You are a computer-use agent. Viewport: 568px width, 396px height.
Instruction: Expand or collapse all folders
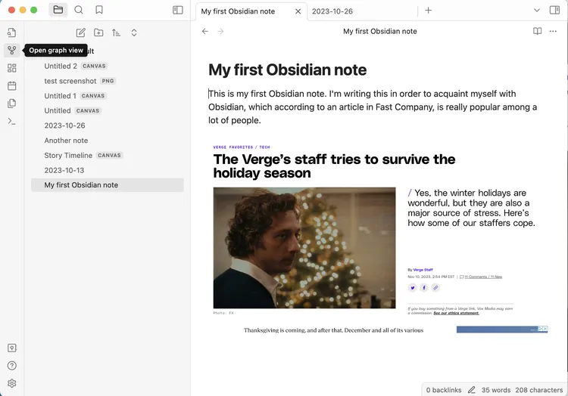click(134, 32)
